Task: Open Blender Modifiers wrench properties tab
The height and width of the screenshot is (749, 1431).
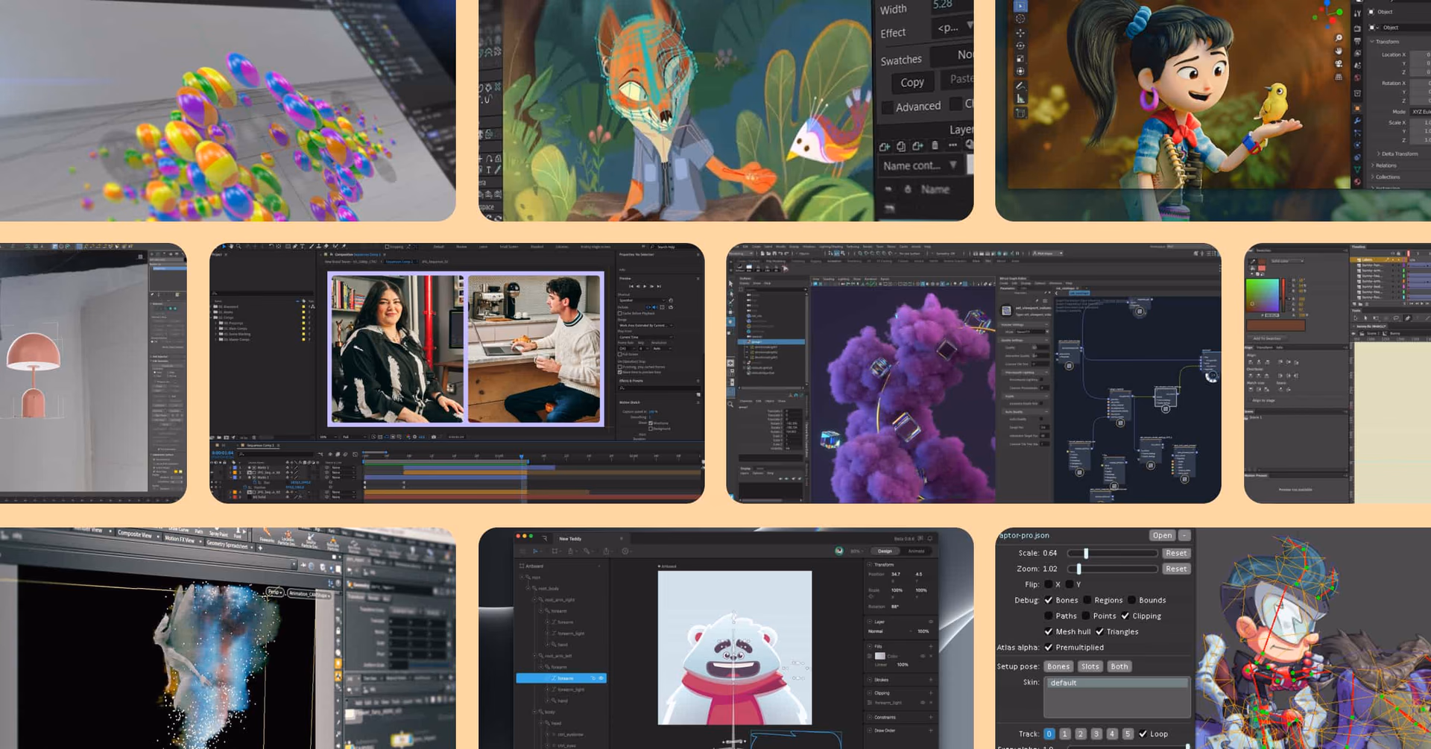Action: pos(1357,121)
